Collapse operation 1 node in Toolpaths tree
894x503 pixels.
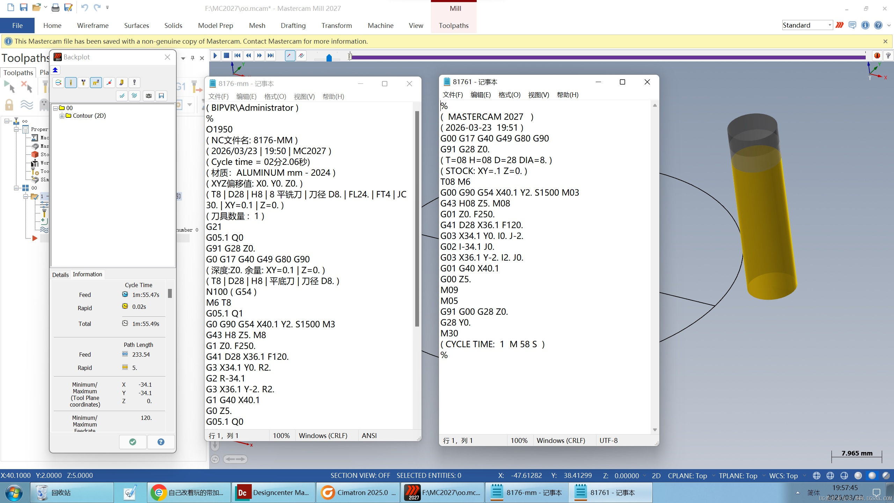coord(25,196)
